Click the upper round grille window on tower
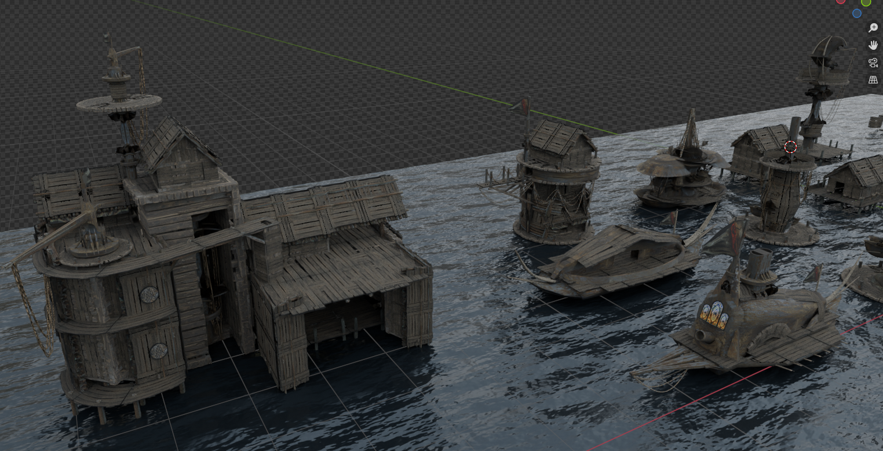This screenshot has height=451, width=883. coord(149,295)
